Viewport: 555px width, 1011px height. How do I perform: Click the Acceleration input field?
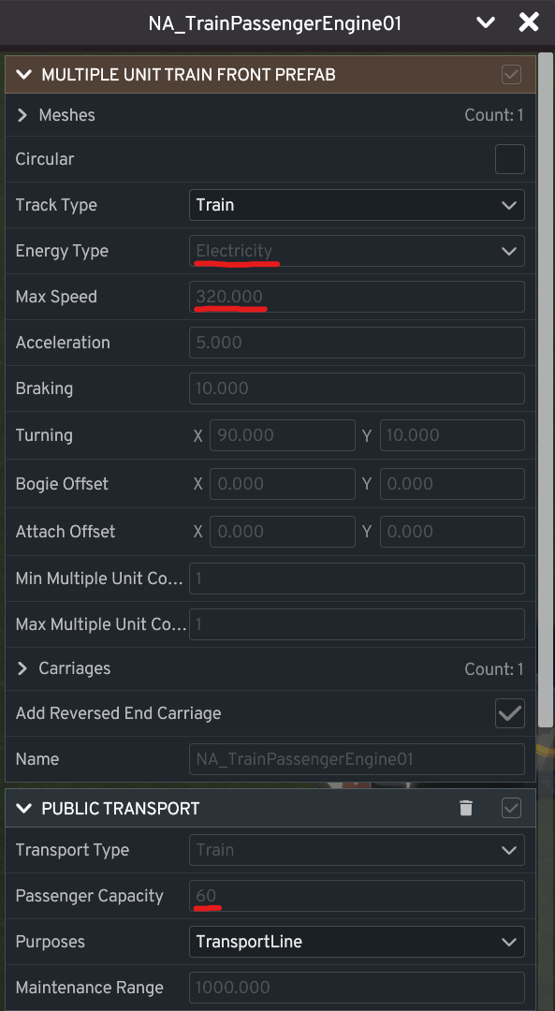[x=357, y=343]
